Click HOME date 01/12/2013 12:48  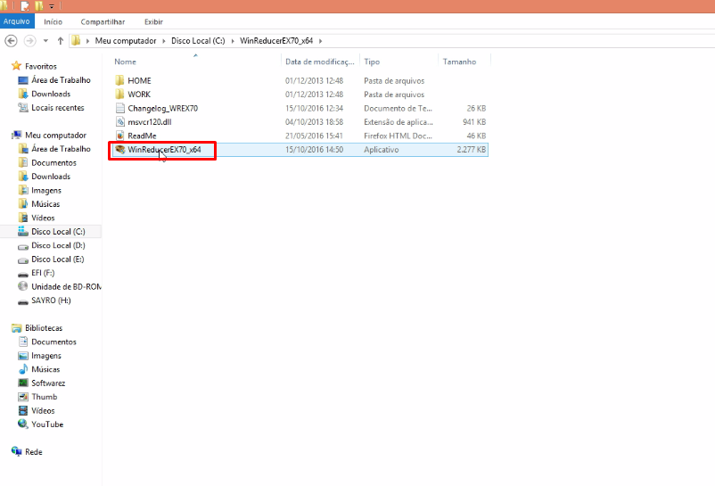[x=314, y=80]
